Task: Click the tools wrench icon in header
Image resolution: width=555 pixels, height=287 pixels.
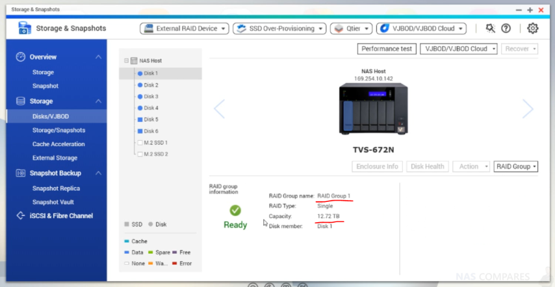Action: tap(490, 29)
